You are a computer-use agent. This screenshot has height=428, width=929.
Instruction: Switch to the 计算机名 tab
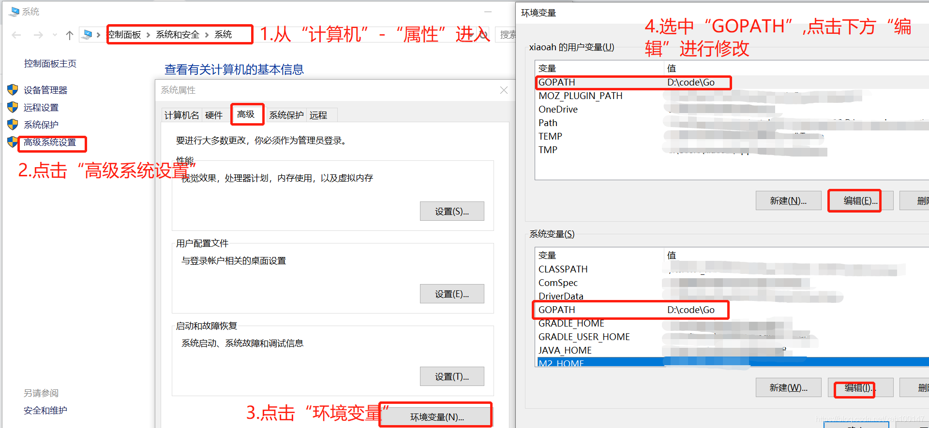point(182,115)
